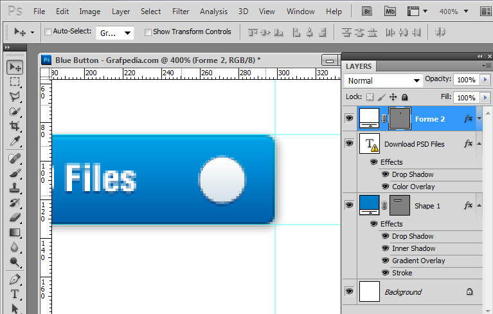Click the Forme 2 vector mask thumbnail
This screenshot has height=314, width=493.
400,118
